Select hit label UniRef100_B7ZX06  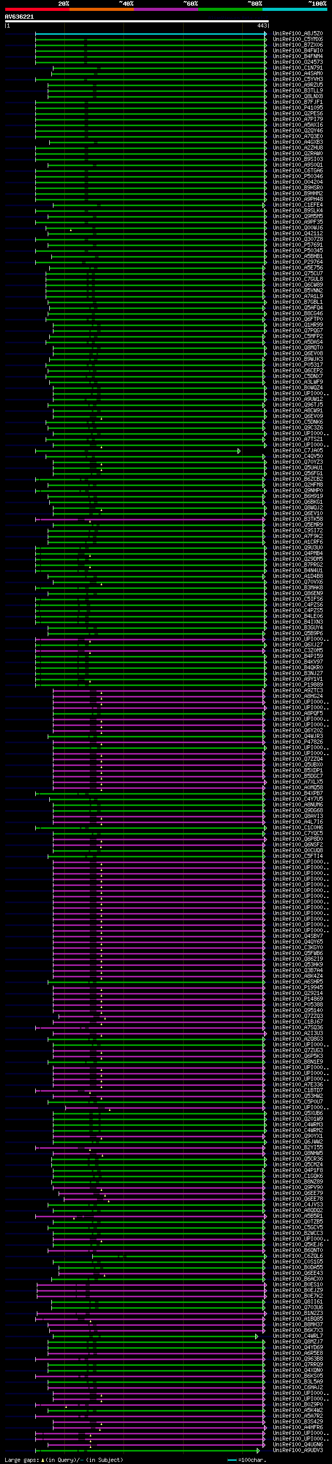coord(298,45)
